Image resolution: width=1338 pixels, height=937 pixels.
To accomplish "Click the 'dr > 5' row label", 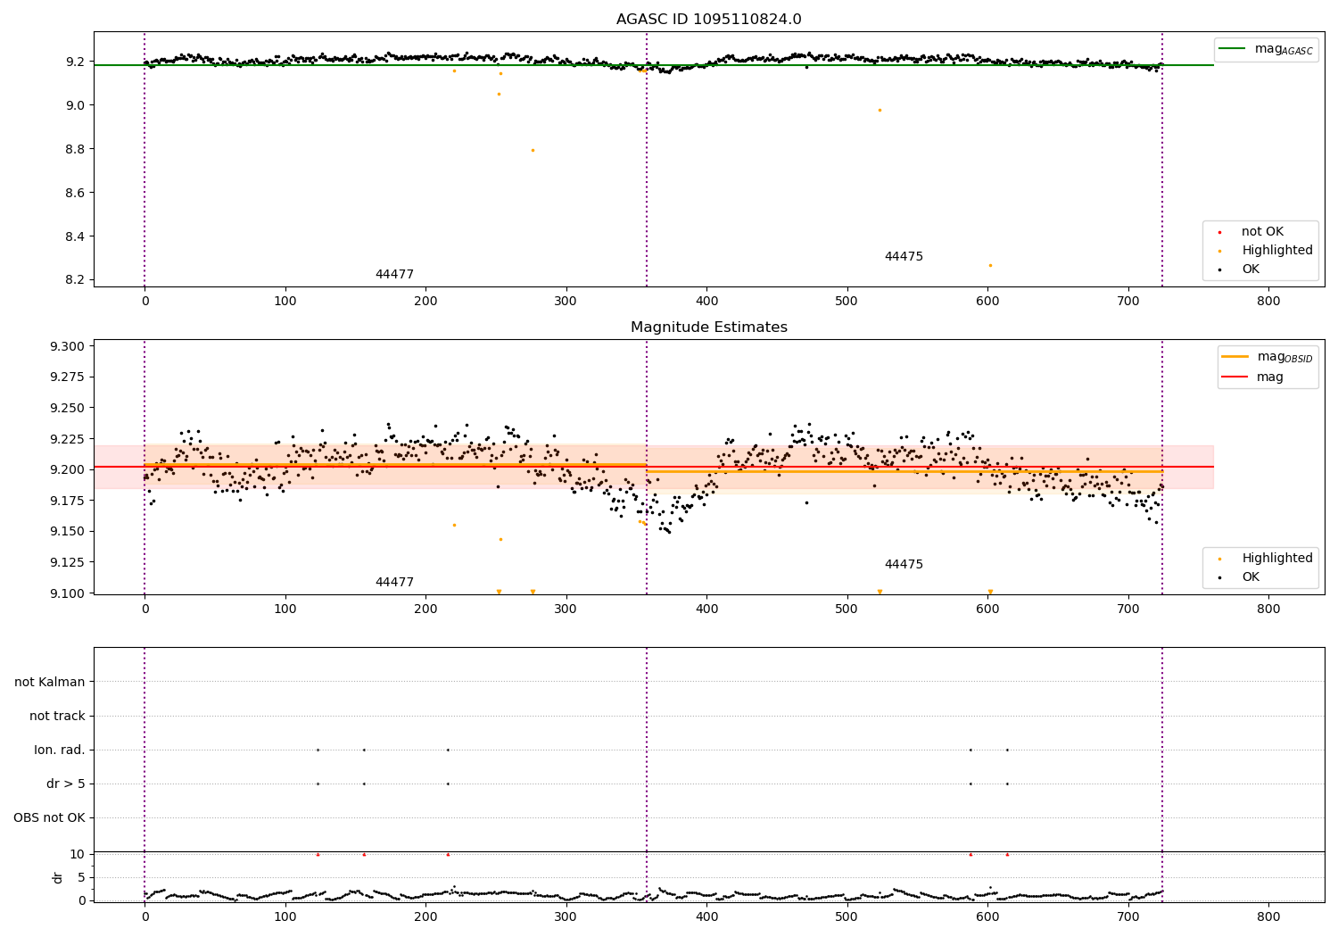I will click(x=66, y=784).
